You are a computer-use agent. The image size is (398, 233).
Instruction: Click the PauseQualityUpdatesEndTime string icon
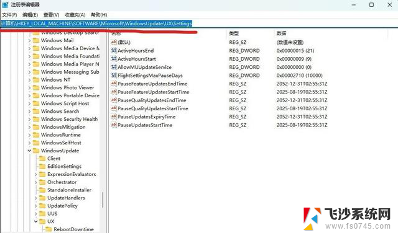pyautogui.click(x=114, y=100)
